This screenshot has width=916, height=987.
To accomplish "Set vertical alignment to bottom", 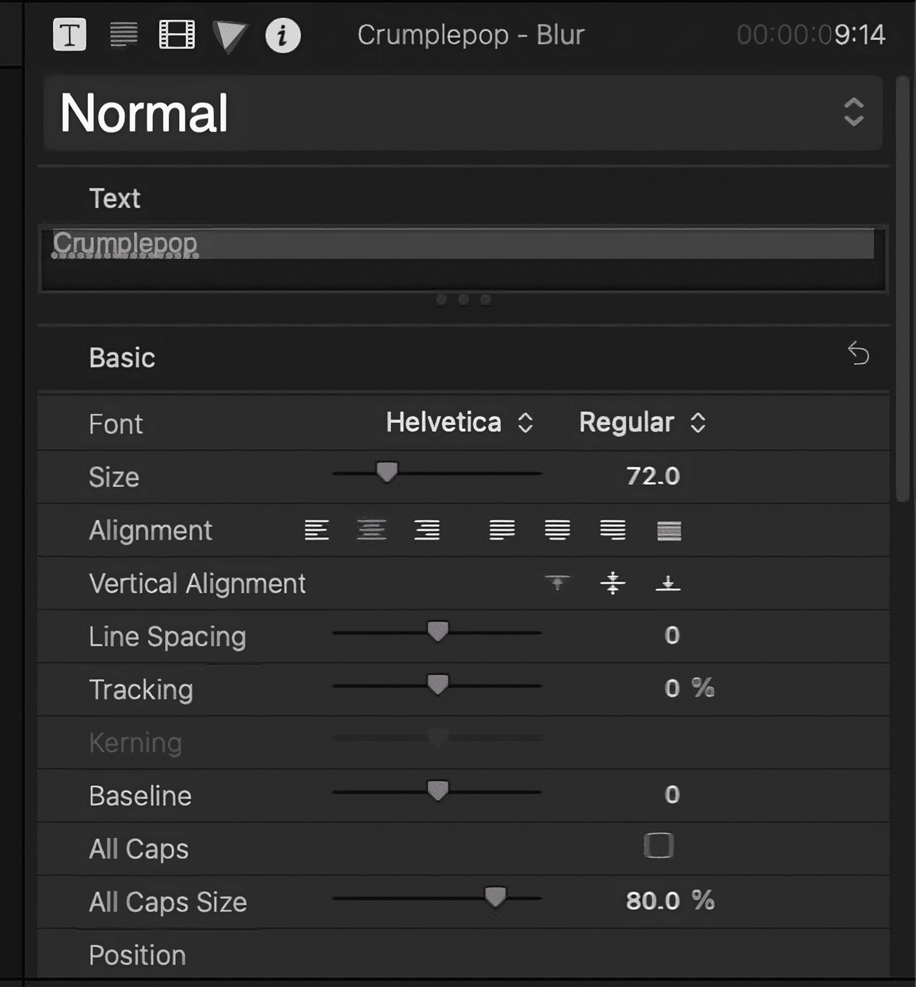I will pyautogui.click(x=668, y=583).
